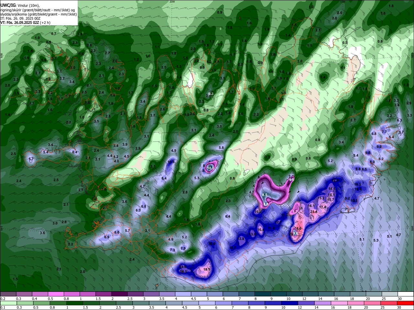Click the 'IT: Fös. 26. 09. 2025 00Z' line
The width and height of the screenshot is (414, 310).
point(20,18)
